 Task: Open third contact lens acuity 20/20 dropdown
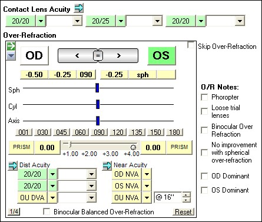(201, 21)
